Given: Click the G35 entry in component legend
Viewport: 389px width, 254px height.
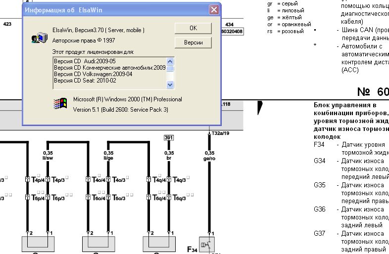Looking at the screenshot, I should [x=351, y=193].
